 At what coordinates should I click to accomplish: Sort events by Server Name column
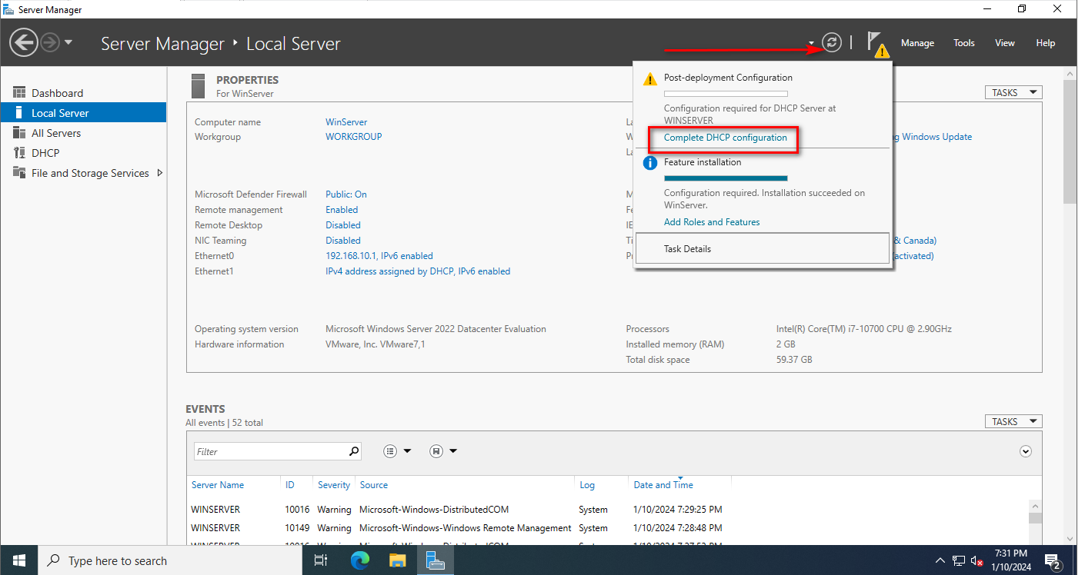pyautogui.click(x=218, y=485)
